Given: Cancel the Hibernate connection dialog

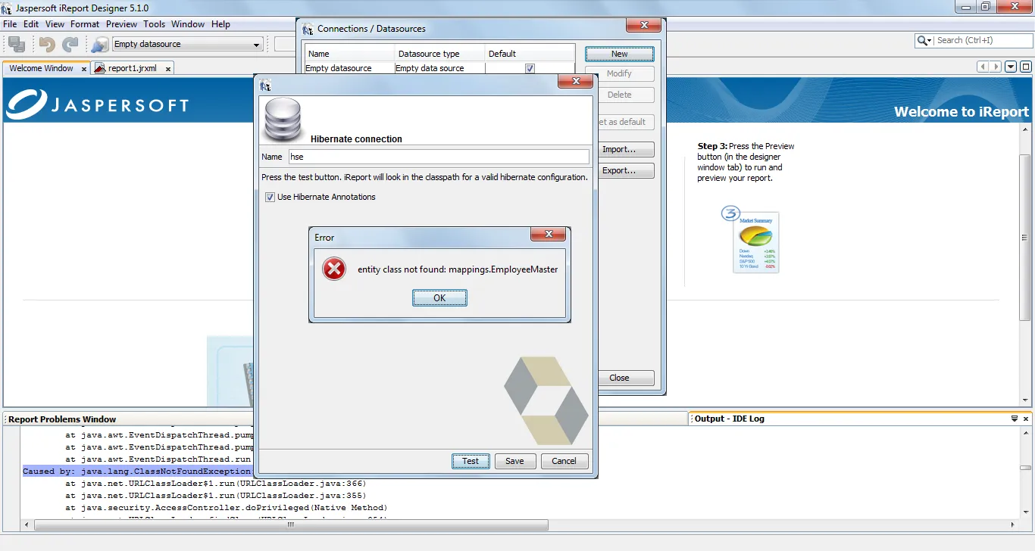Looking at the screenshot, I should (564, 461).
